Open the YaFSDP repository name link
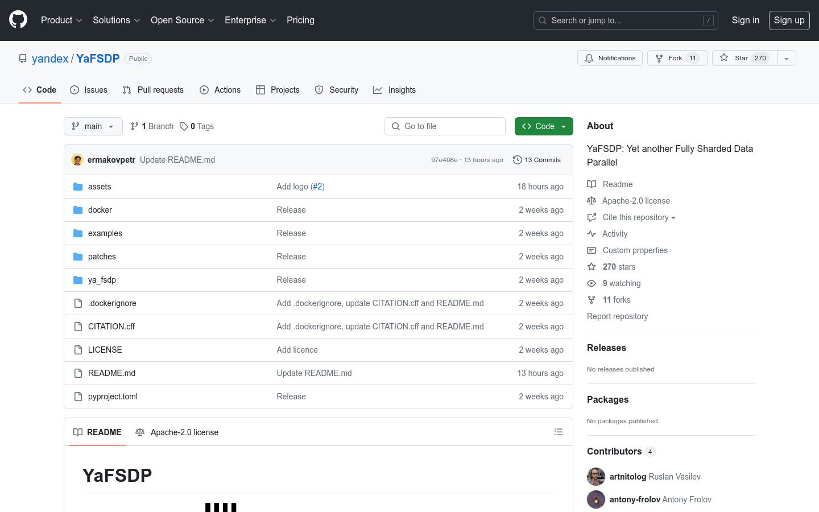819x512 pixels. 98,59
